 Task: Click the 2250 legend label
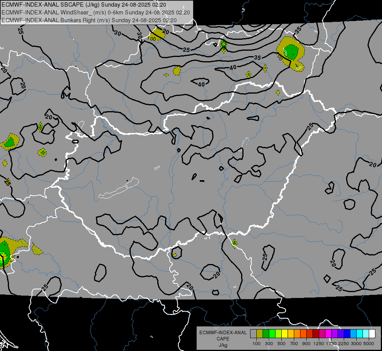(x=343, y=344)
